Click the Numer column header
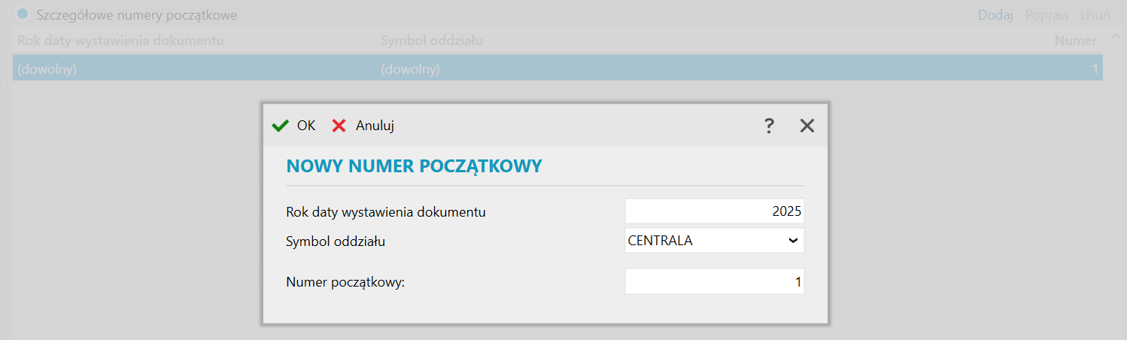 click(1074, 41)
